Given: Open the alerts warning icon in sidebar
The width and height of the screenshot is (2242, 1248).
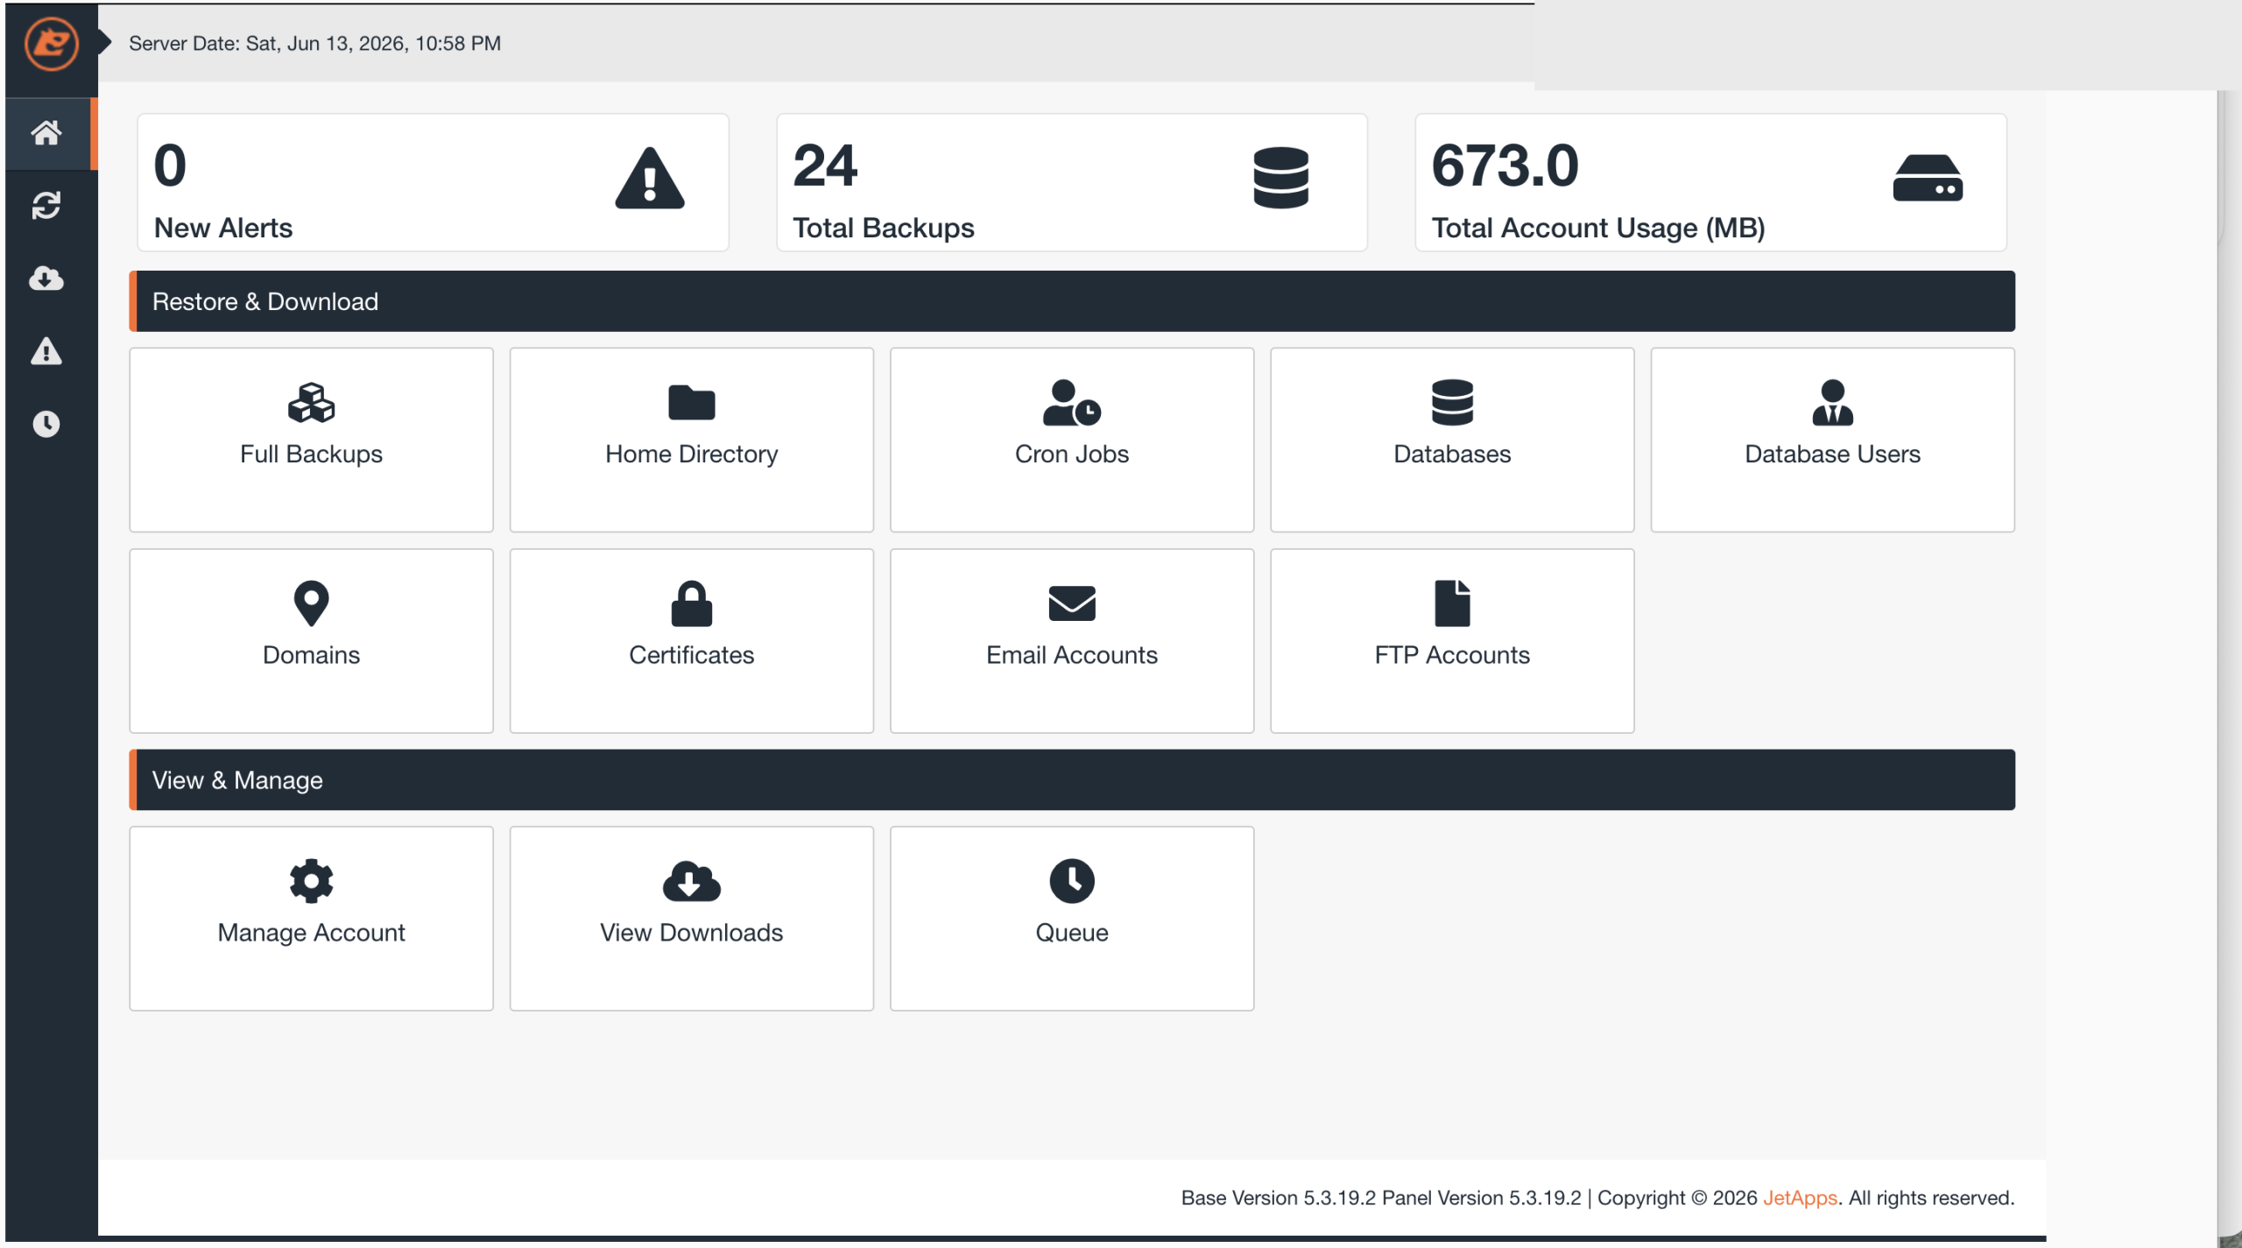Looking at the screenshot, I should click(46, 351).
